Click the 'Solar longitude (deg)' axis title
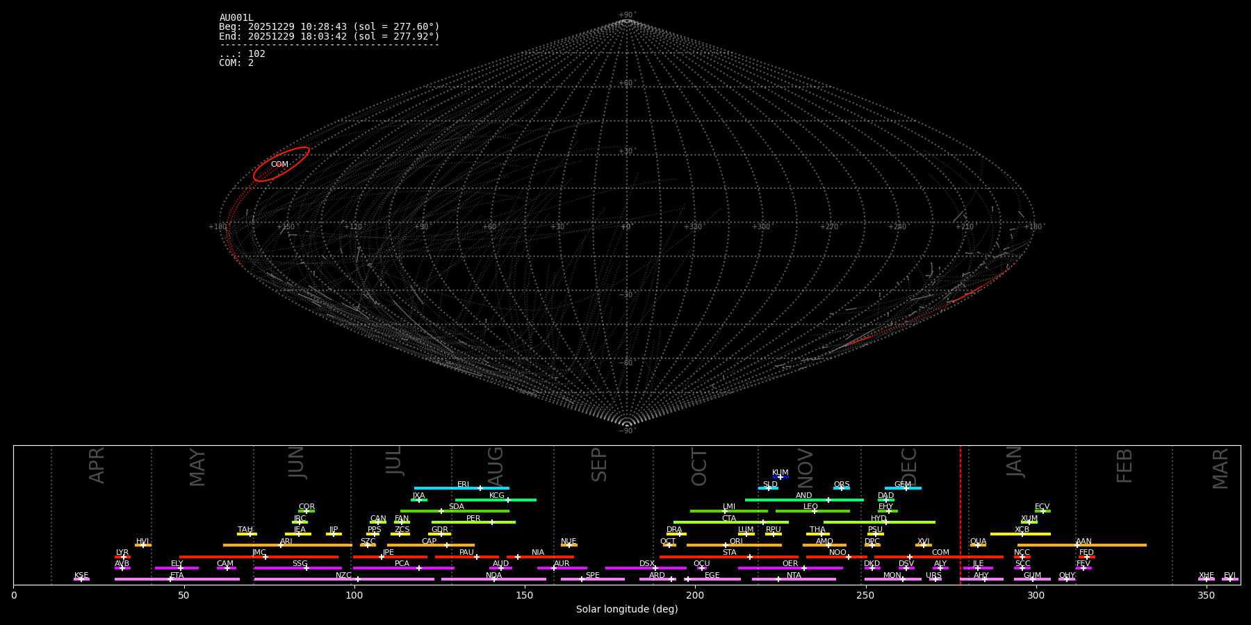The height and width of the screenshot is (625, 1251). (x=627, y=609)
